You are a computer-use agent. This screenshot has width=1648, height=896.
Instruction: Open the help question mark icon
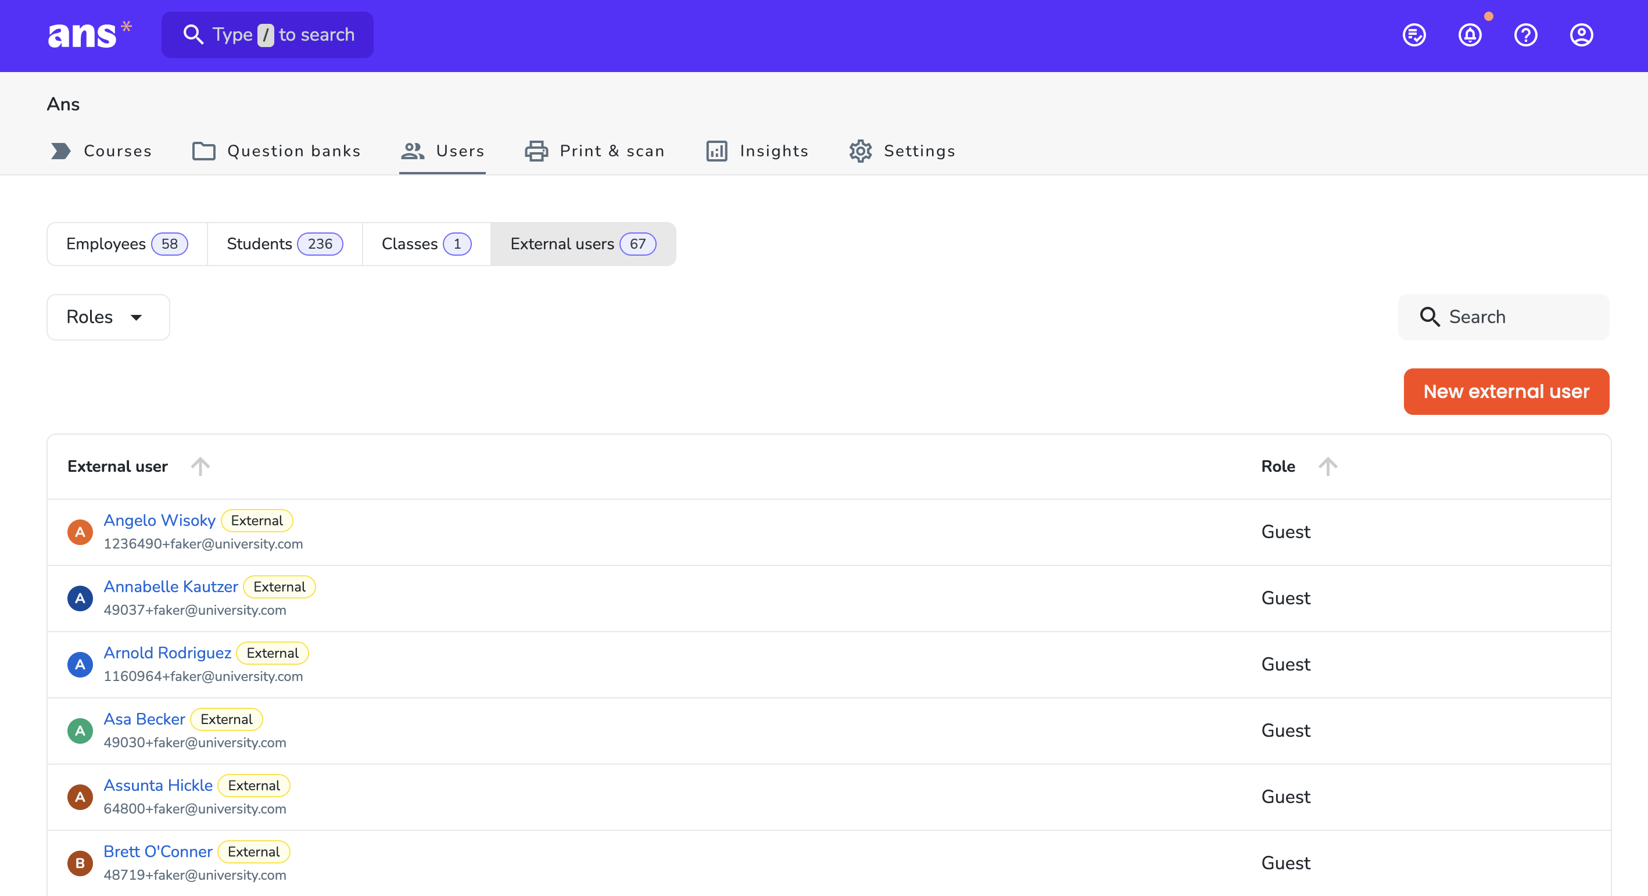pyautogui.click(x=1526, y=35)
